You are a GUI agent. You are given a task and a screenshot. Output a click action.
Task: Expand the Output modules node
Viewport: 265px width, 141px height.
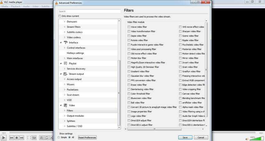coord(65,116)
